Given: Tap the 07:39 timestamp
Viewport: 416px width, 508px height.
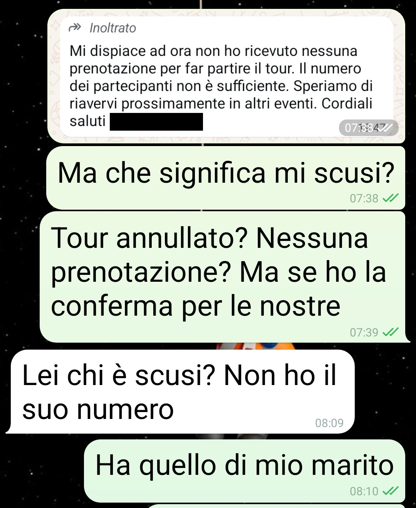Looking at the screenshot, I should 364,333.
